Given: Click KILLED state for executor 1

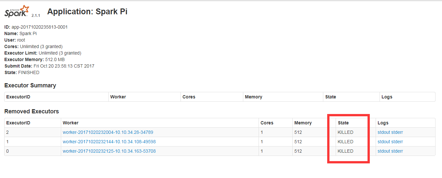Looking at the screenshot, I should [345, 142].
